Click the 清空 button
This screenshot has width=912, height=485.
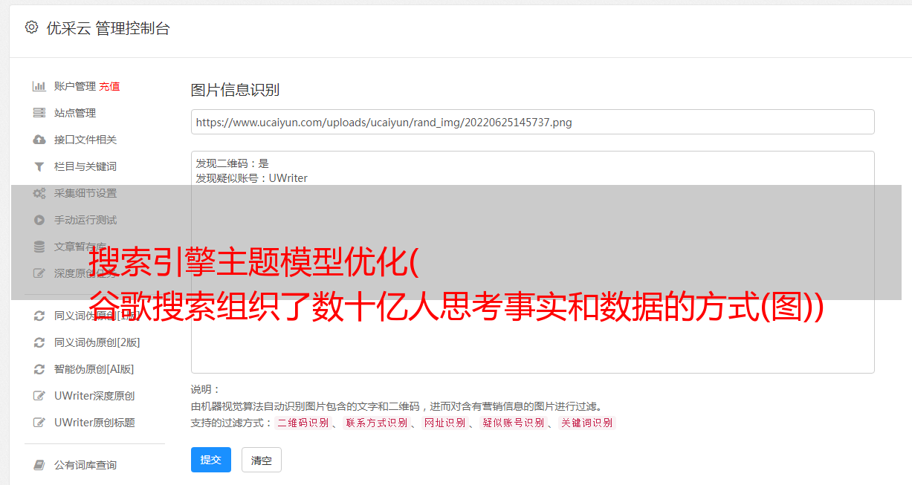tap(262, 460)
